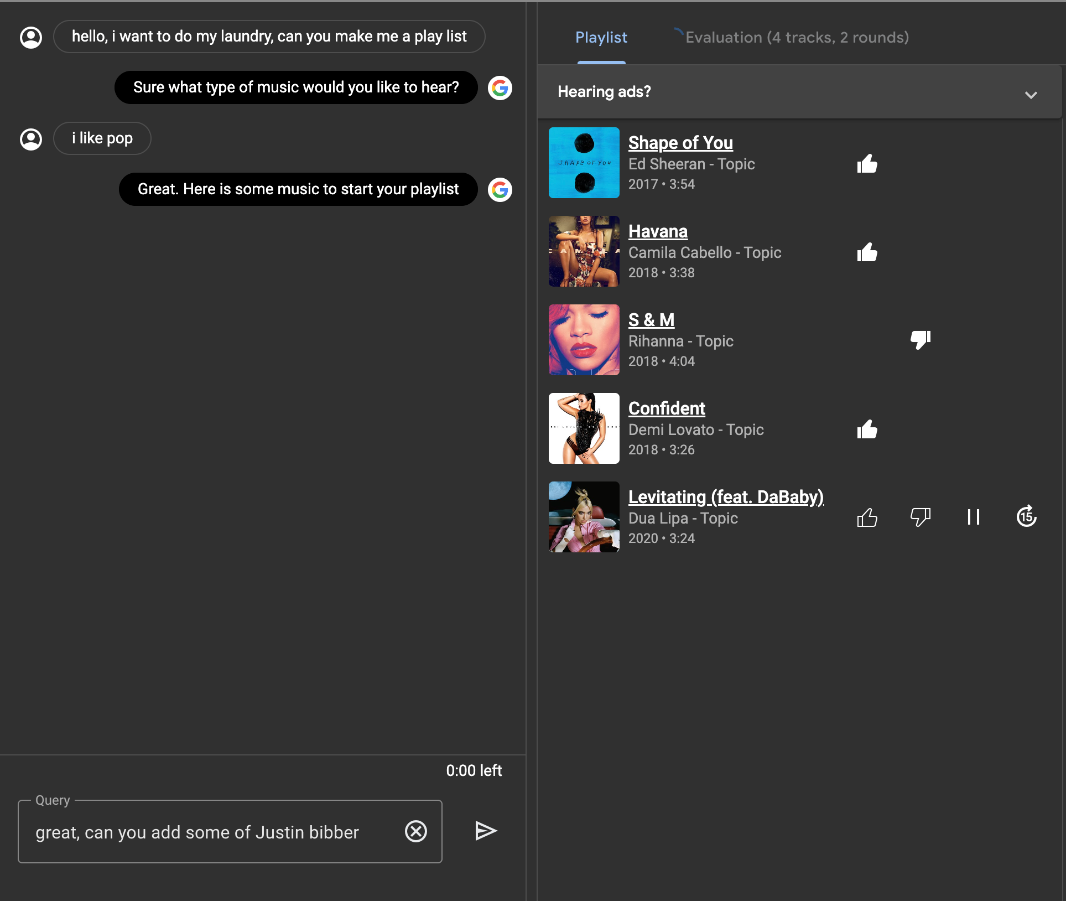The image size is (1066, 901).
Task: Select the 'Sure what type of music' reply
Action: pyautogui.click(x=296, y=87)
